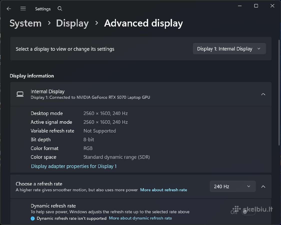Click the Settings title text

pyautogui.click(x=43, y=9)
